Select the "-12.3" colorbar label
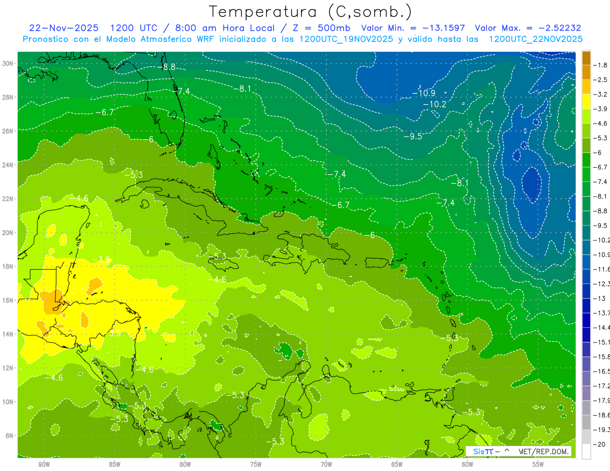Screen dimensions: 610x471 601,284
